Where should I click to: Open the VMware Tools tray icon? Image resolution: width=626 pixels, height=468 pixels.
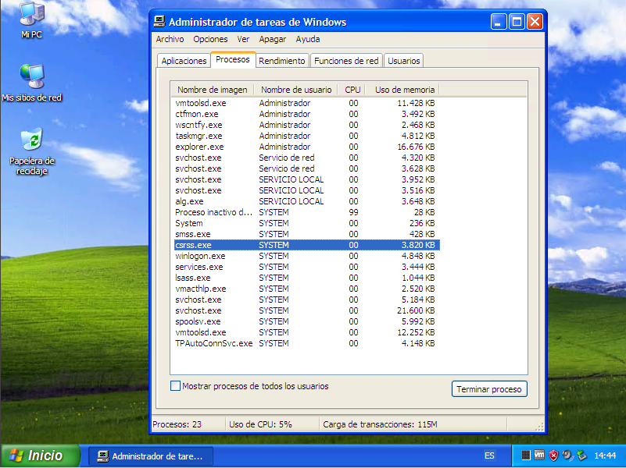[x=539, y=455]
